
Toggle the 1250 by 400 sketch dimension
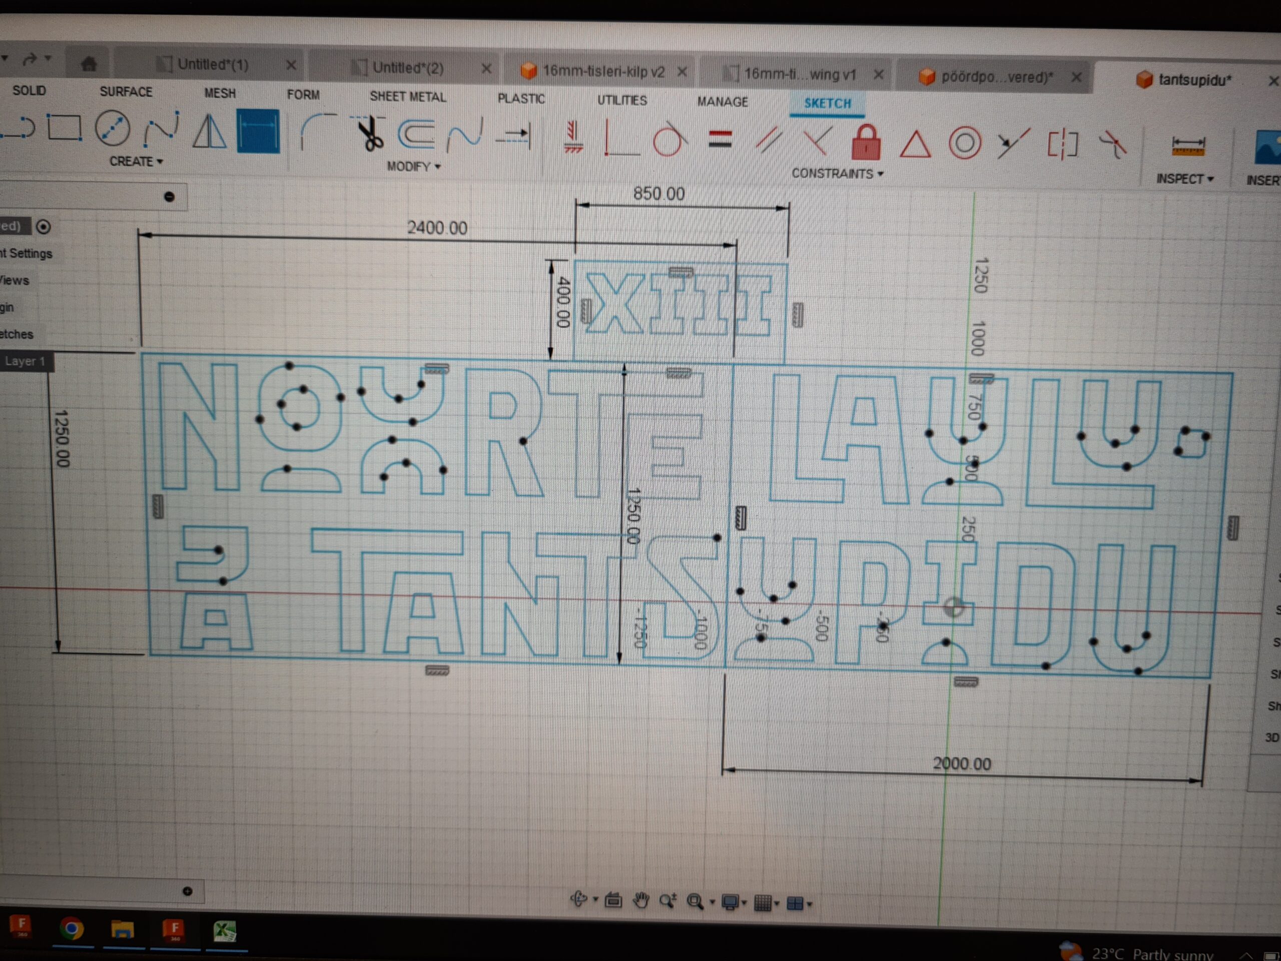tap(563, 302)
